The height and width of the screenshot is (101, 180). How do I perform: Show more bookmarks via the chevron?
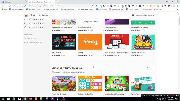pyautogui.click(x=177, y=9)
